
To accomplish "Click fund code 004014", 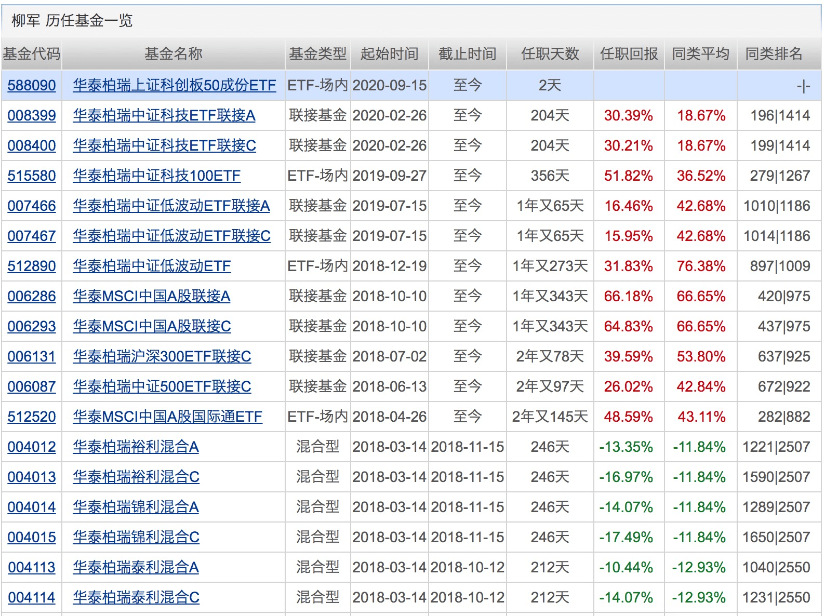I will coord(32,507).
